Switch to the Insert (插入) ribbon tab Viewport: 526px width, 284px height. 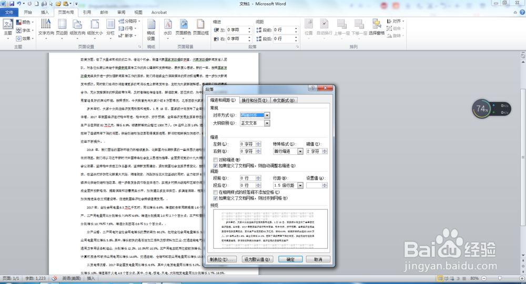(45, 13)
